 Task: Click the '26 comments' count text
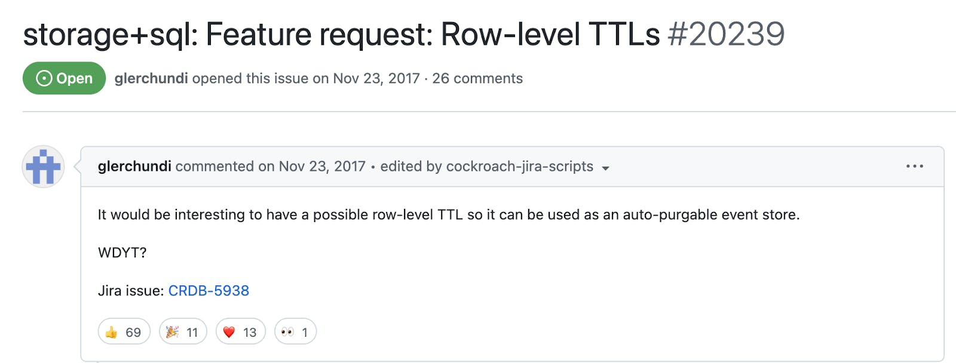click(x=477, y=78)
